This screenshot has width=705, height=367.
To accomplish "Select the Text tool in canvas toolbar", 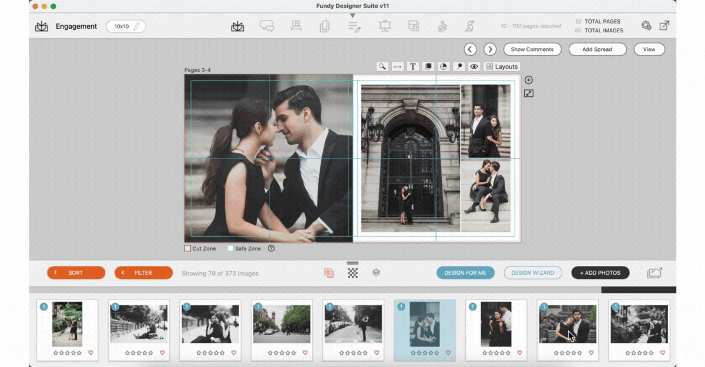I will coord(413,67).
